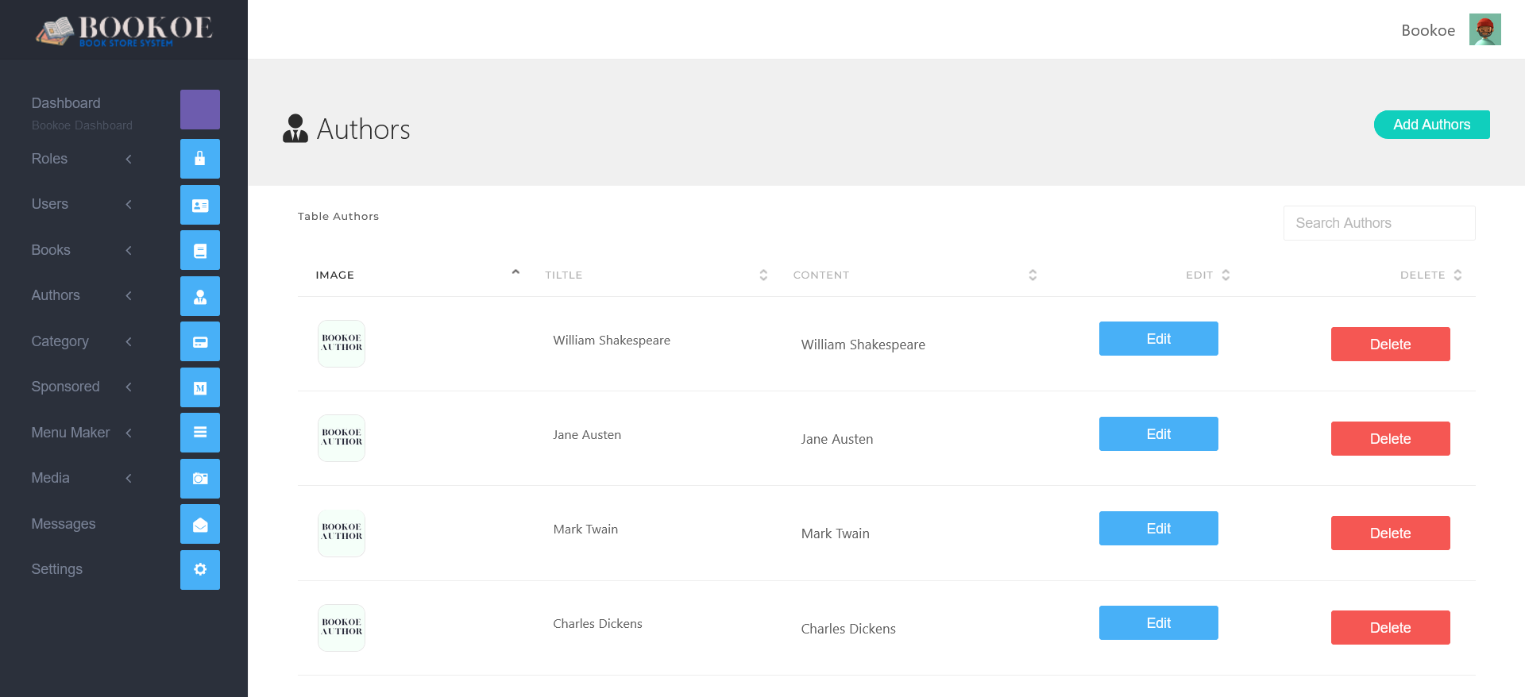The image size is (1525, 697).
Task: Click the Books icon in the sidebar
Action: click(x=200, y=250)
